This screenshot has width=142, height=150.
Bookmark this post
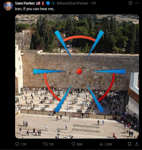coord(129,144)
